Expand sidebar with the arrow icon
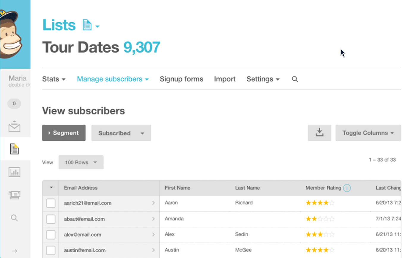This screenshot has width=411, height=258. tap(15, 251)
